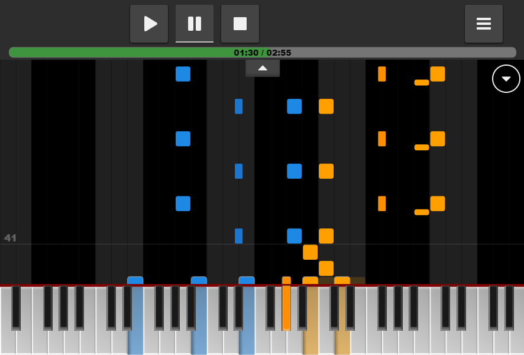Seek within the green played progress section
Screen dimensions: 524x355
click(118, 53)
